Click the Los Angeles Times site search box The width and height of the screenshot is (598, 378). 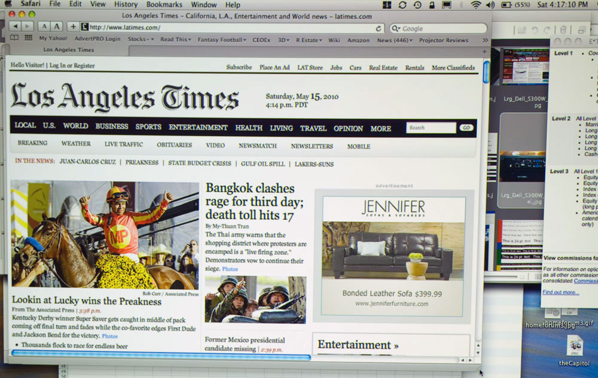[431, 128]
